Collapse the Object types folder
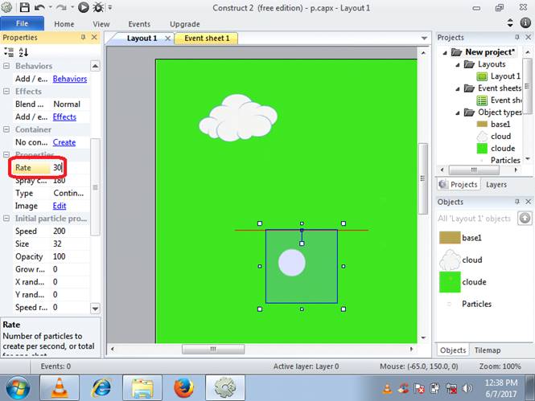Viewport: 535px width, 401px height. pos(458,113)
